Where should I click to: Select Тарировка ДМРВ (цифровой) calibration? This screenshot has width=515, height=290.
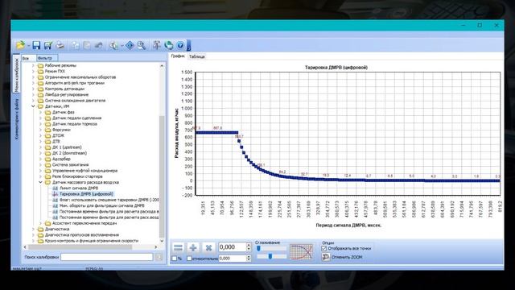tap(86, 194)
